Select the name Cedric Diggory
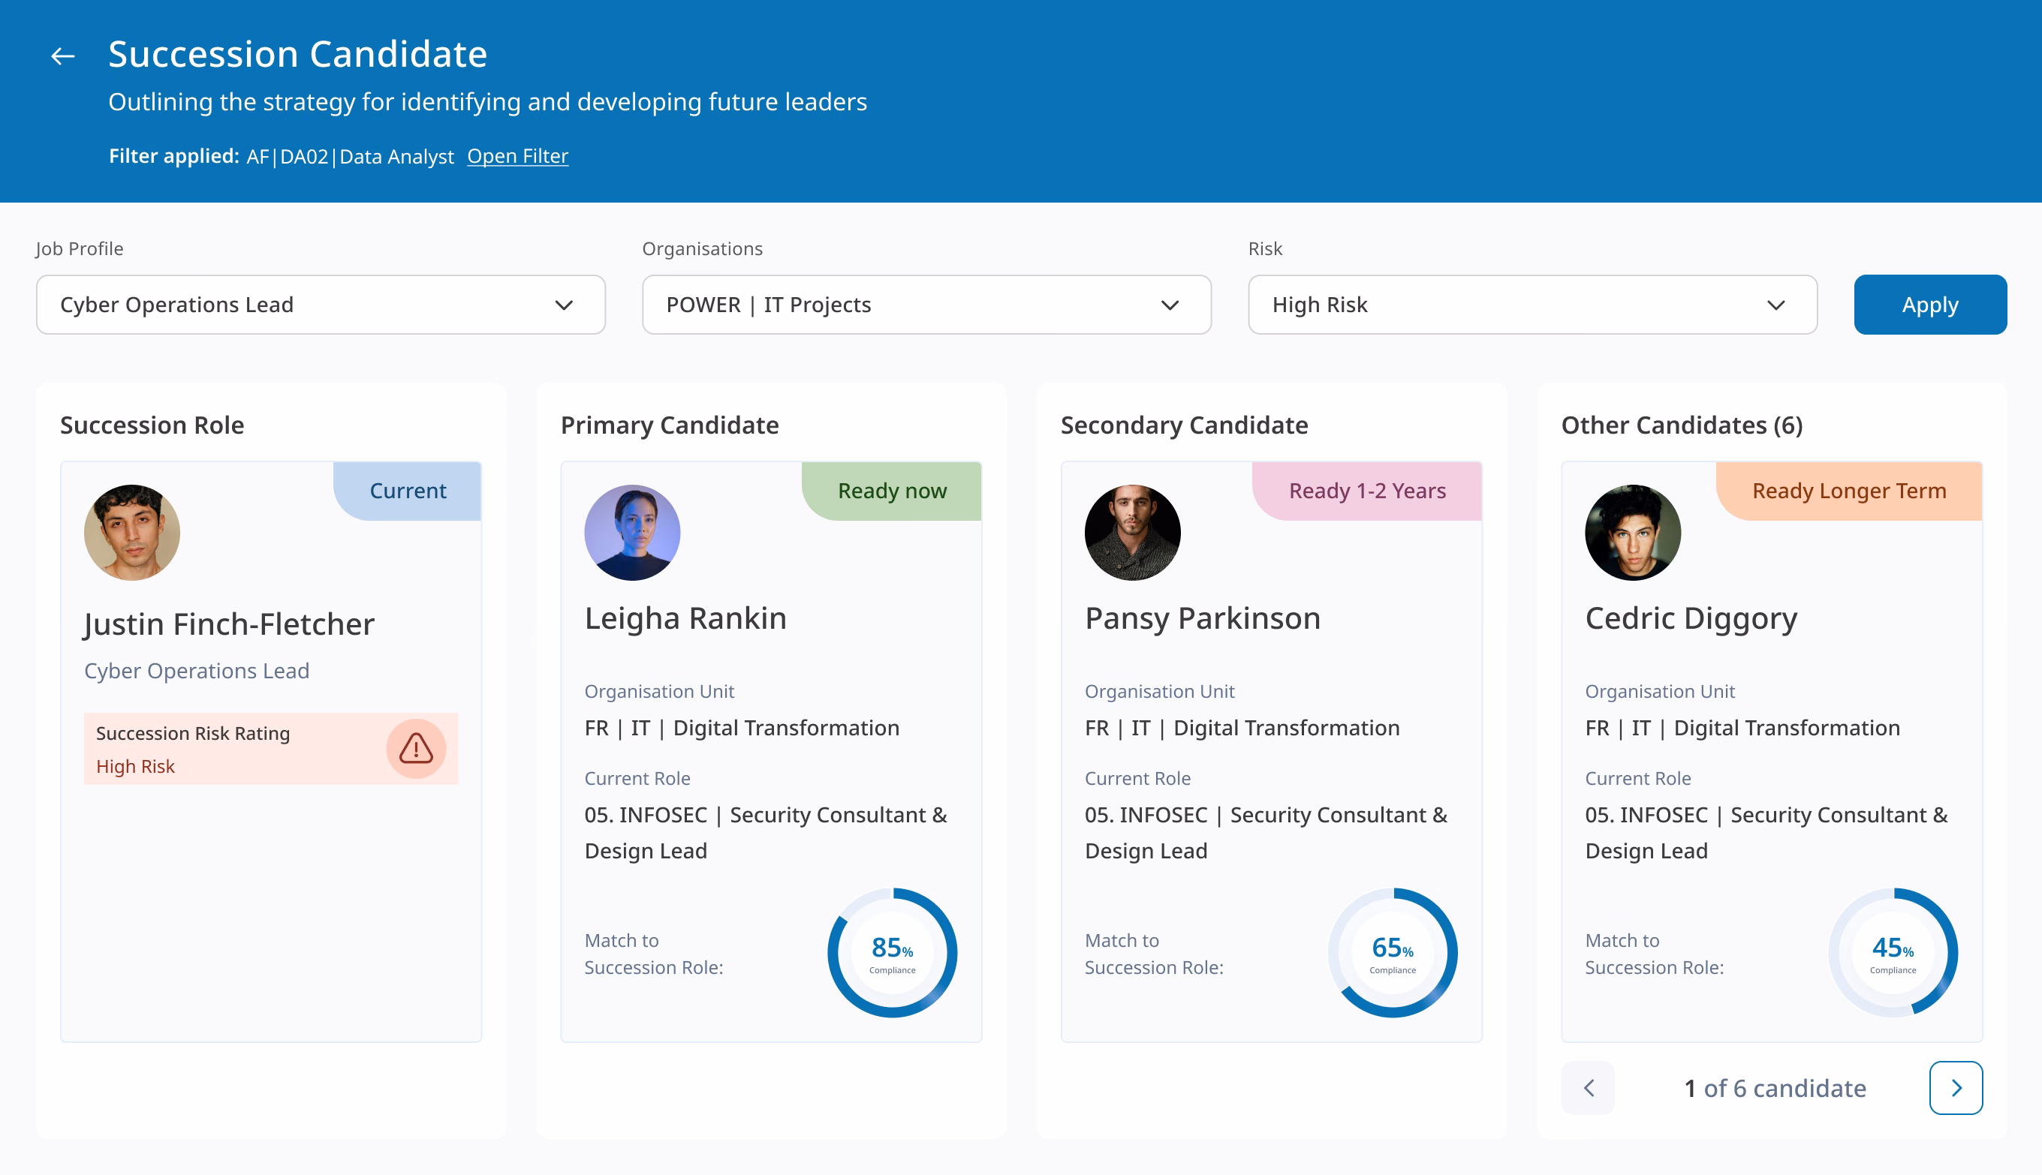Viewport: 2042px width, 1175px height. pos(1691,618)
